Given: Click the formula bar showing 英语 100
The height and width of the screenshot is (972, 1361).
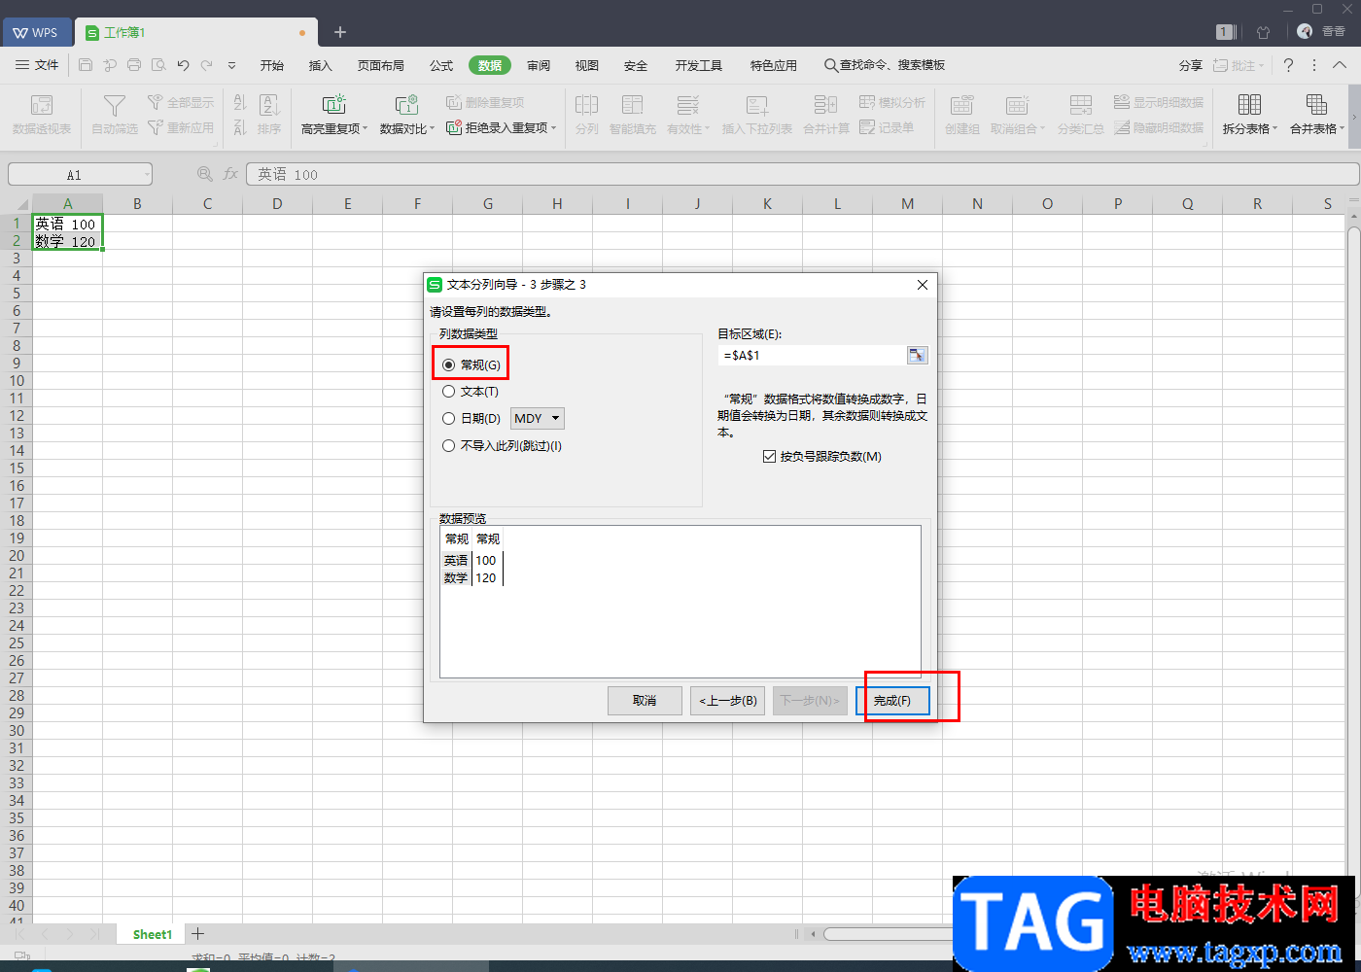Looking at the screenshot, I should [x=802, y=174].
